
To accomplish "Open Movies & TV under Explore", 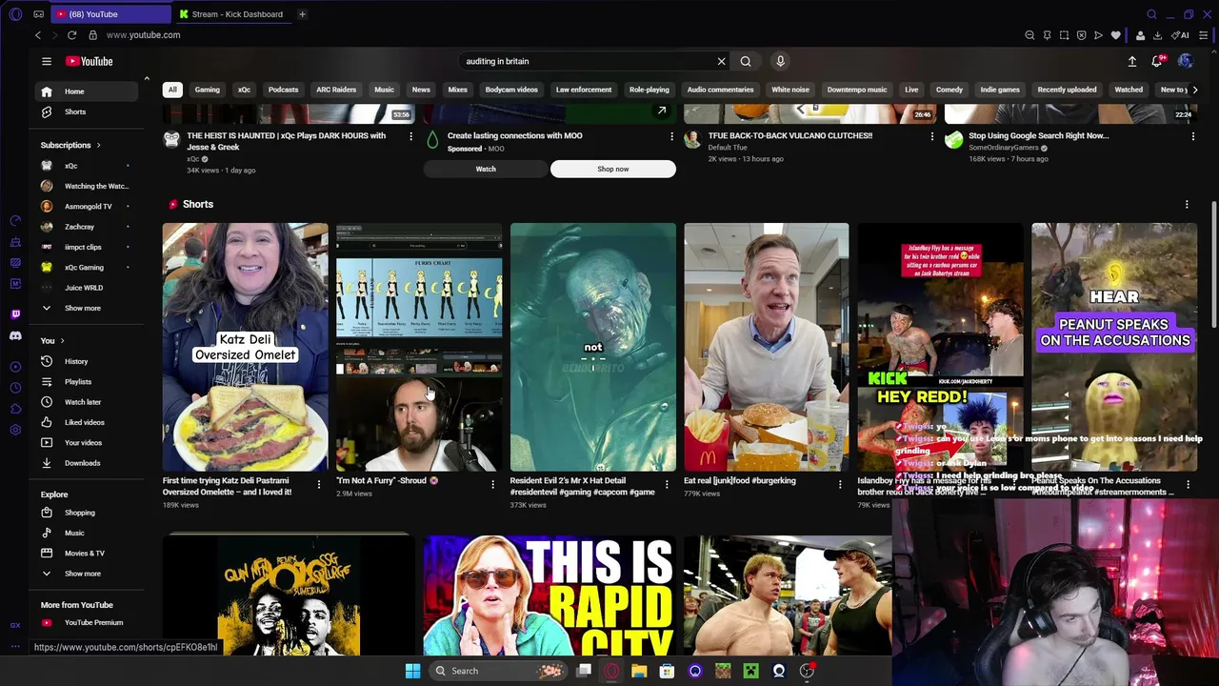I will tap(88, 554).
